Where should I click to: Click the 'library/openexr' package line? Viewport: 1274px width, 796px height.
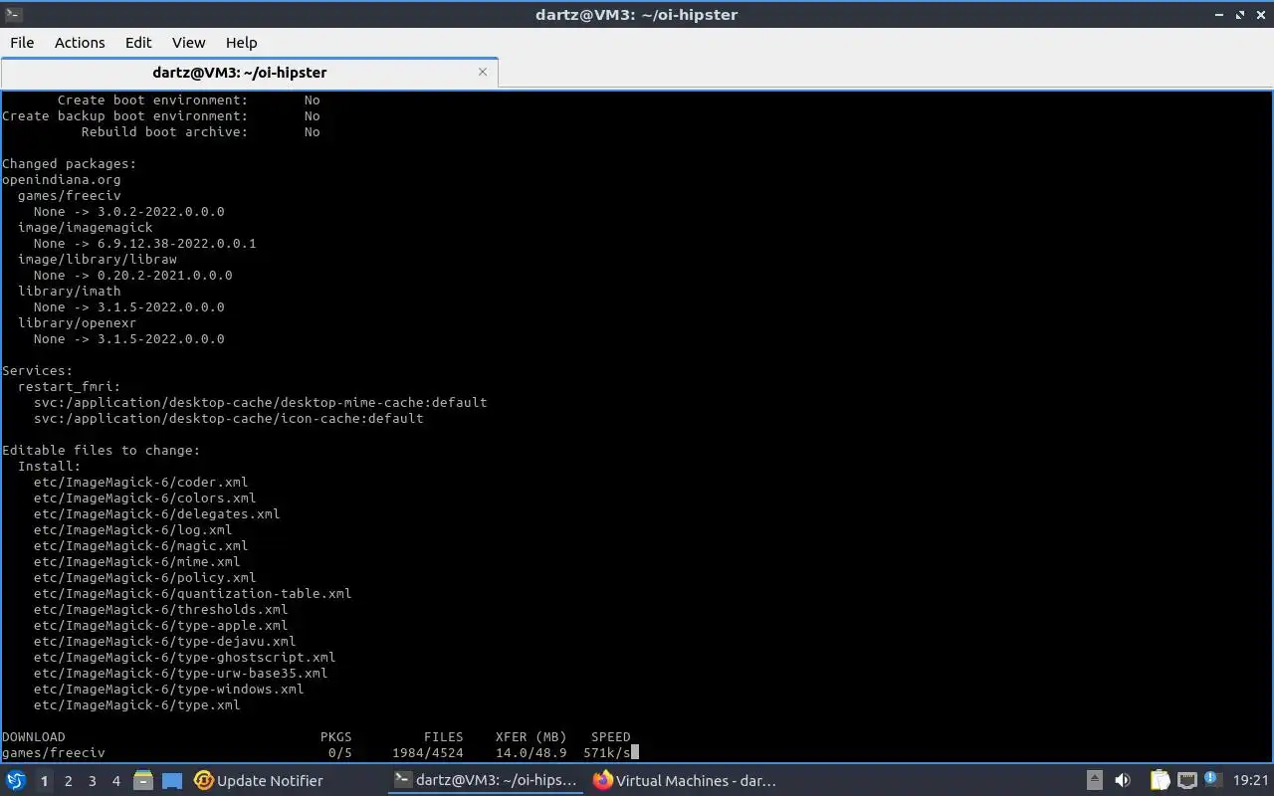[x=78, y=323]
